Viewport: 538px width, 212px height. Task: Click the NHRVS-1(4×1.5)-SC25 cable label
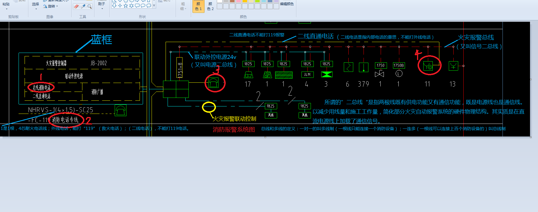point(61,110)
